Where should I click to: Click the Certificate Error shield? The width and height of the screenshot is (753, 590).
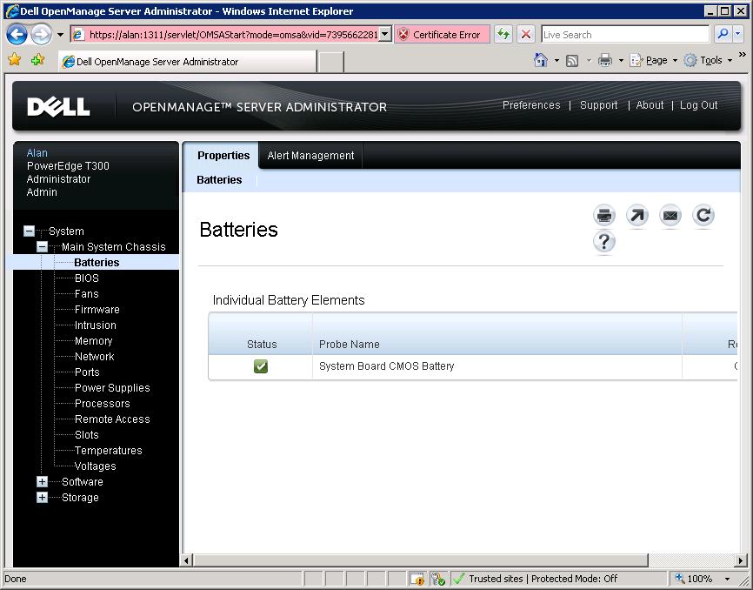coord(403,34)
